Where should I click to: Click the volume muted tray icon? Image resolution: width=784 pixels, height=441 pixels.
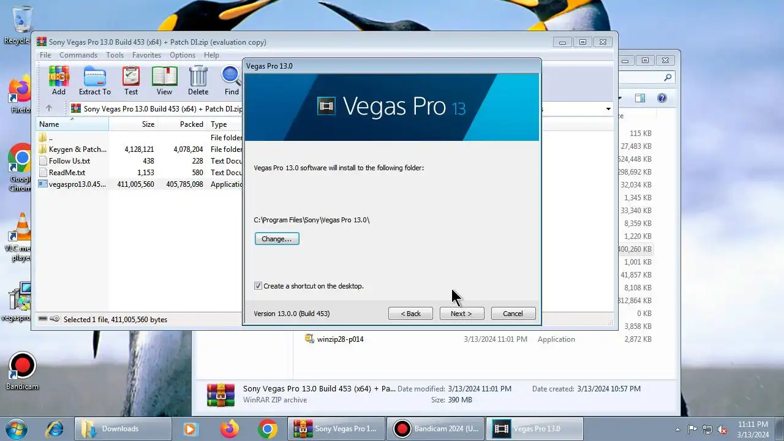(x=722, y=429)
